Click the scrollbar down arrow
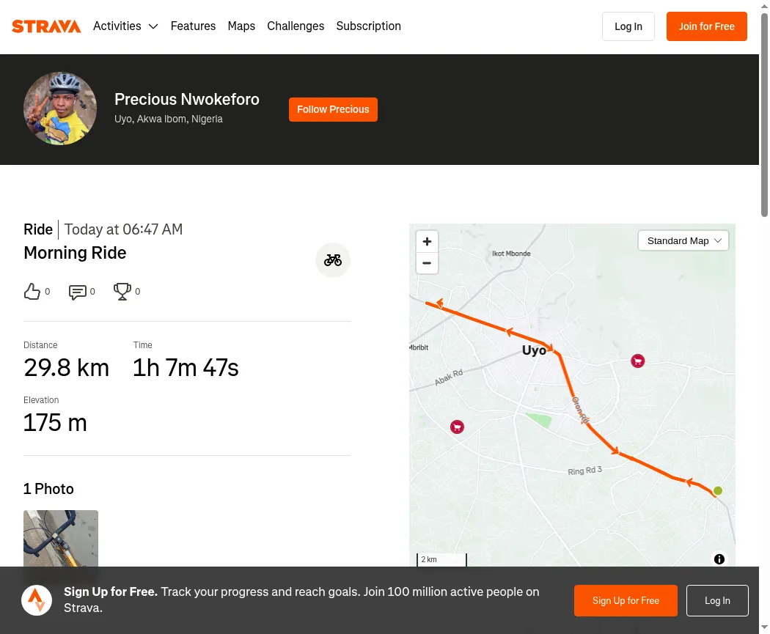Image resolution: width=770 pixels, height=634 pixels. (764, 627)
